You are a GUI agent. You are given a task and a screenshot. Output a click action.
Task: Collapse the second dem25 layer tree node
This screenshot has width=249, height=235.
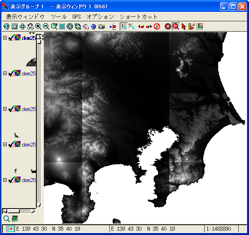point(5,73)
